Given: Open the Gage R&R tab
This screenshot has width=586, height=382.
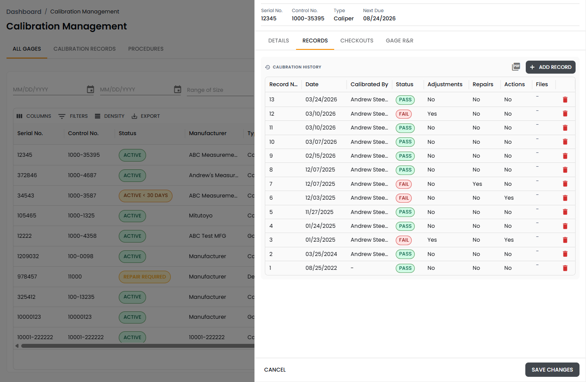Looking at the screenshot, I should coord(399,41).
